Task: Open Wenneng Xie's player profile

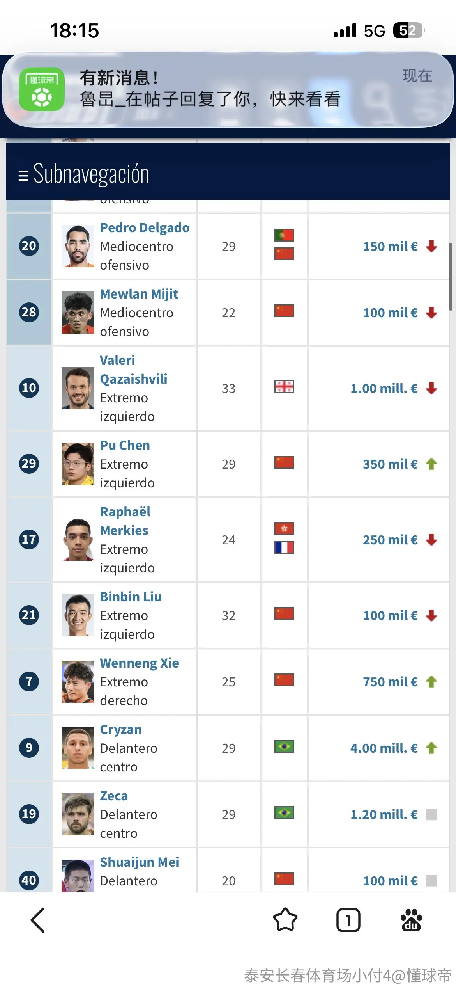Action: (x=139, y=663)
